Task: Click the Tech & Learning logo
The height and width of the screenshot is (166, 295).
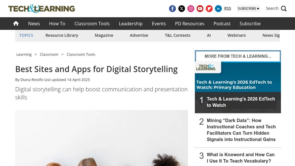Action: point(42,9)
